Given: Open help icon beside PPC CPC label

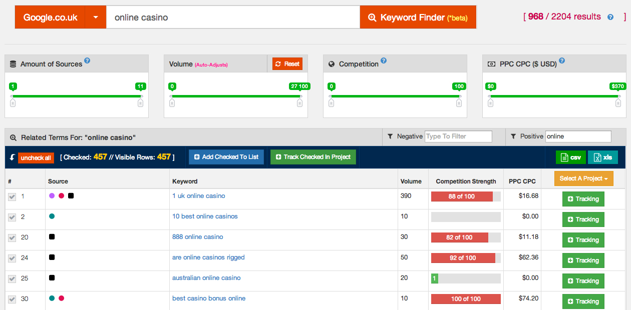Looking at the screenshot, I should [562, 61].
